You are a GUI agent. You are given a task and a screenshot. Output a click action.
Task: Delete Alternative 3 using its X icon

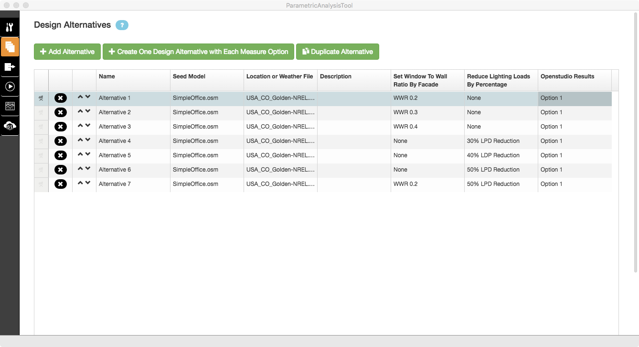click(x=60, y=126)
